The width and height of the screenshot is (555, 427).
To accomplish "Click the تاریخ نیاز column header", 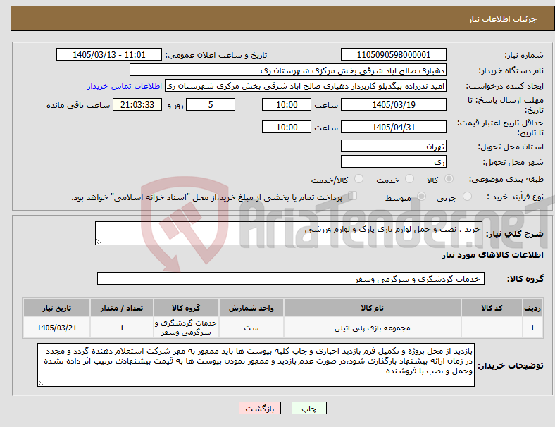I will coord(56,308).
